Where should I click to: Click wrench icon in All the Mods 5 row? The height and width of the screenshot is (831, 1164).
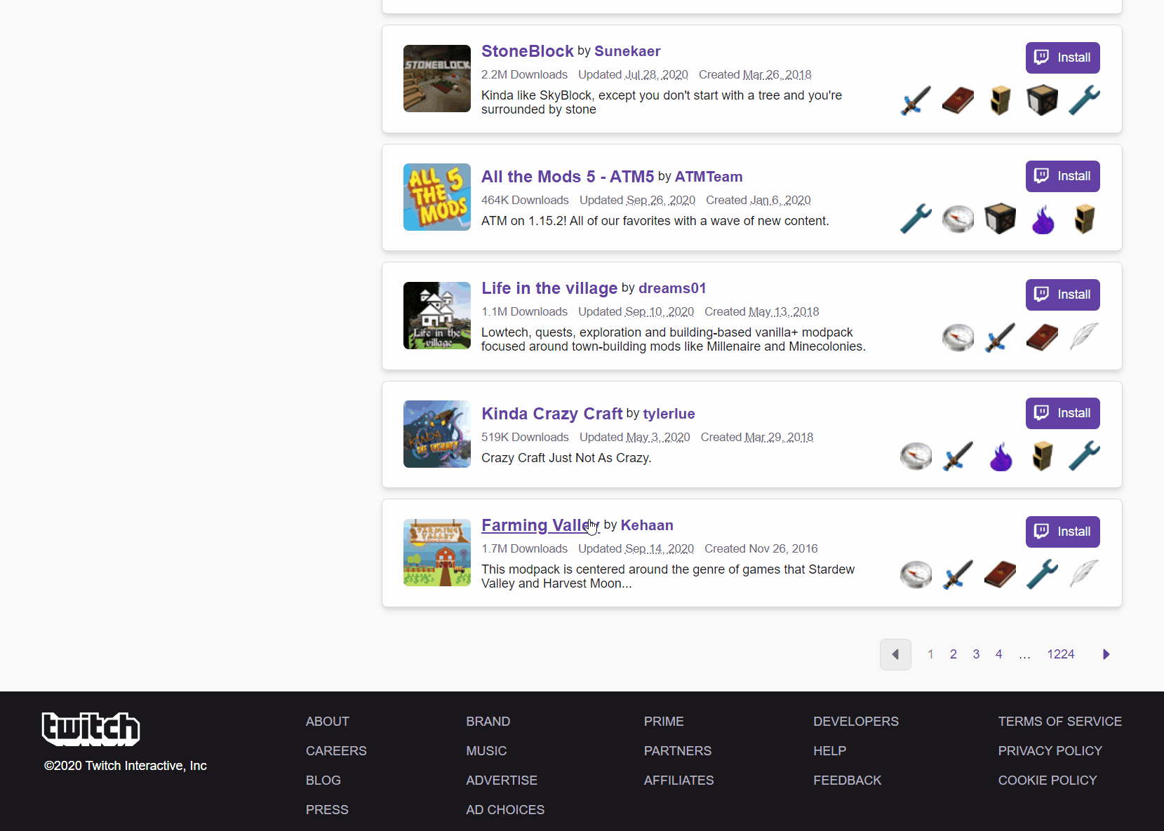(x=916, y=219)
